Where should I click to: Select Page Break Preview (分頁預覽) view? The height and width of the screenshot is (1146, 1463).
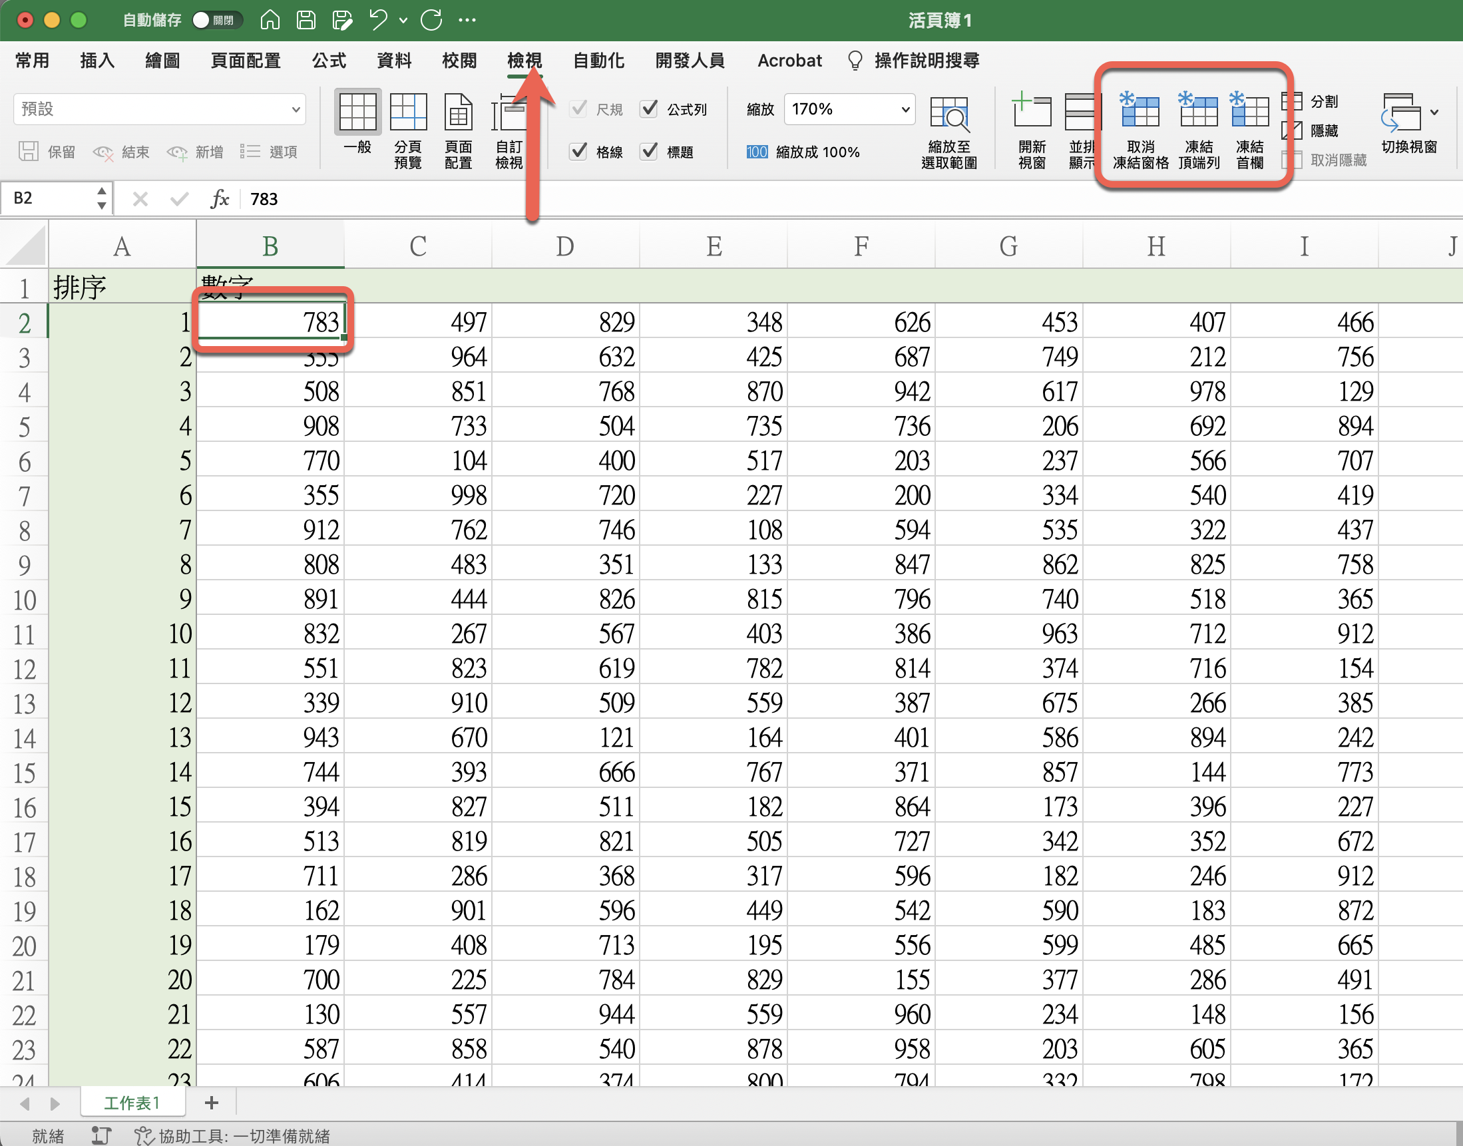coord(408,112)
